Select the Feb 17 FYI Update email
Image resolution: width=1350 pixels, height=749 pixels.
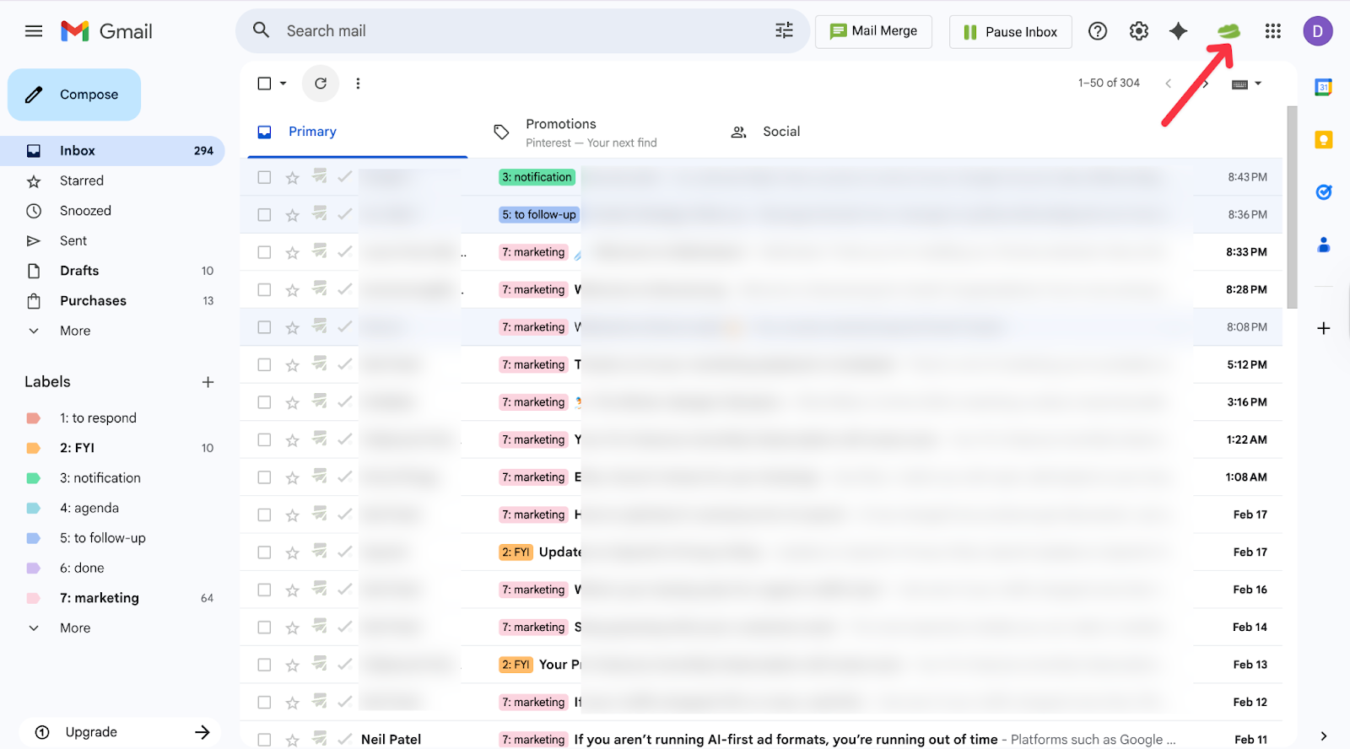(264, 552)
